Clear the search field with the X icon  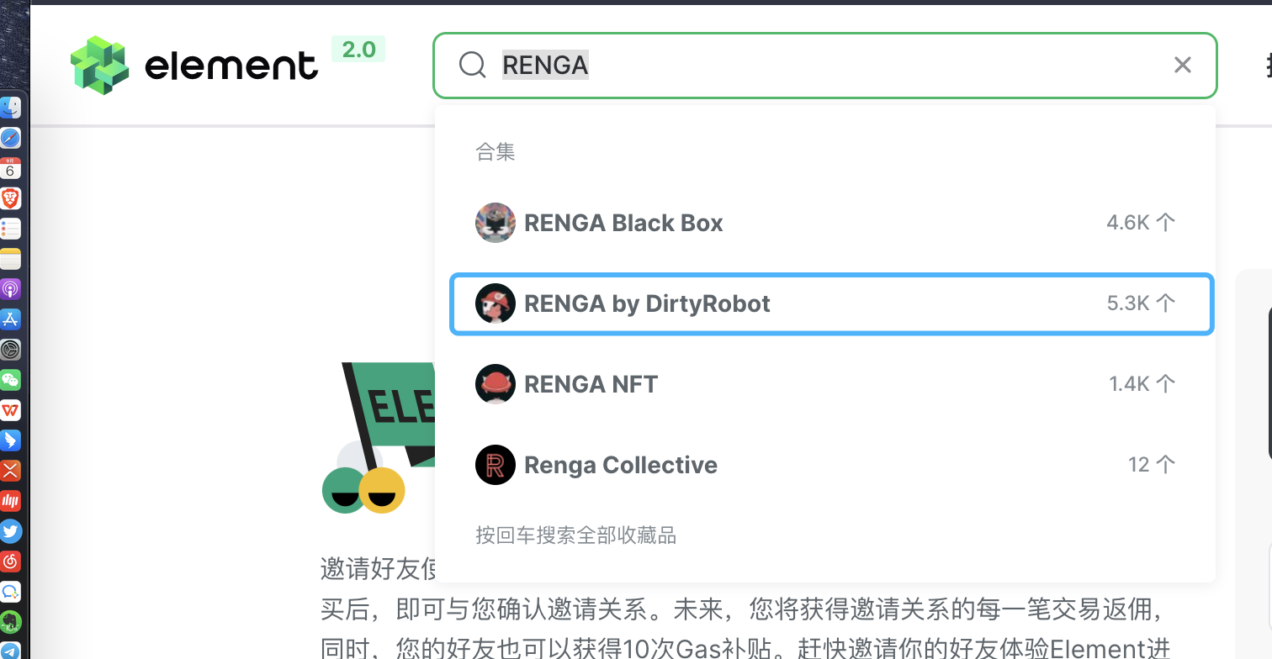[x=1183, y=65]
